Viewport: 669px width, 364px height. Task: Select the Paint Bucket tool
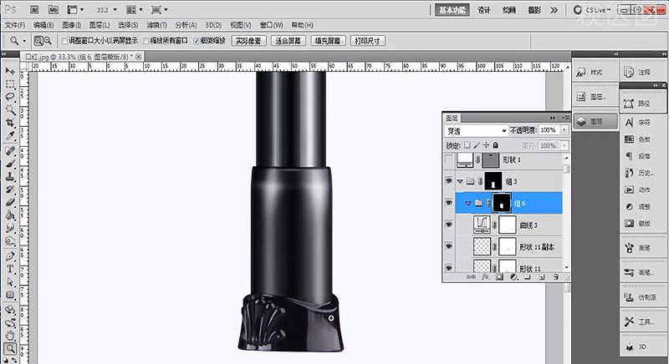coord(10,215)
